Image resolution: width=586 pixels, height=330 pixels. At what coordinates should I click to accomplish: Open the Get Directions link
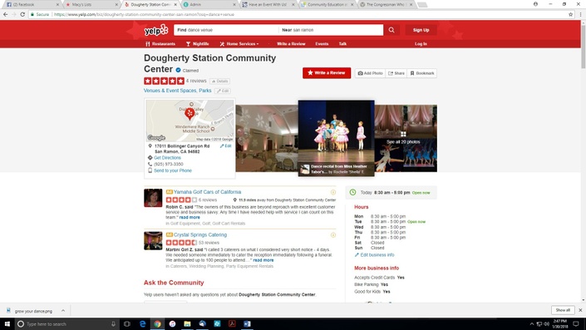pyautogui.click(x=167, y=158)
